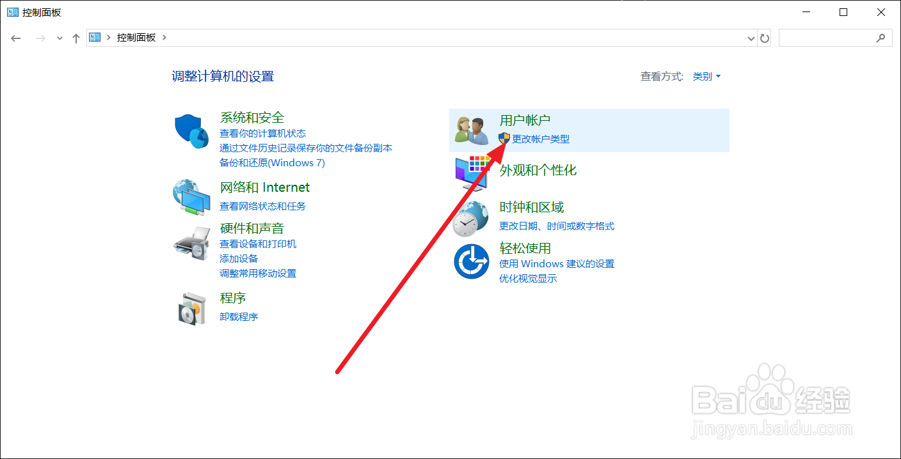This screenshot has height=459, width=901.
Task: Click the Ease of Access icon
Action: pyautogui.click(x=472, y=261)
